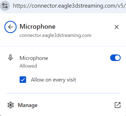Open the external link icon on Manage row
Viewport: 126px width, 116px height.
(118, 105)
